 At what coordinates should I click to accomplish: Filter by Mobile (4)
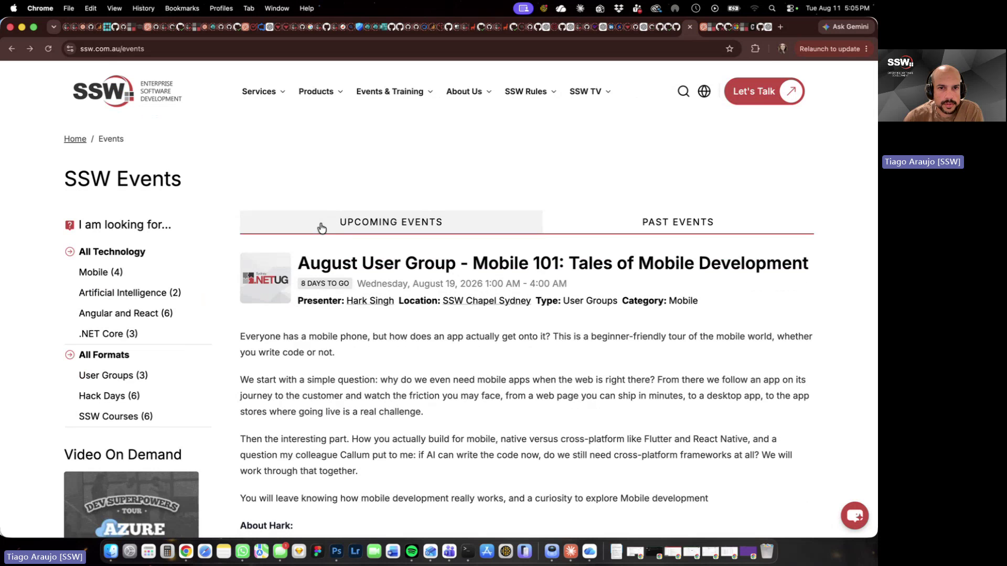101,272
